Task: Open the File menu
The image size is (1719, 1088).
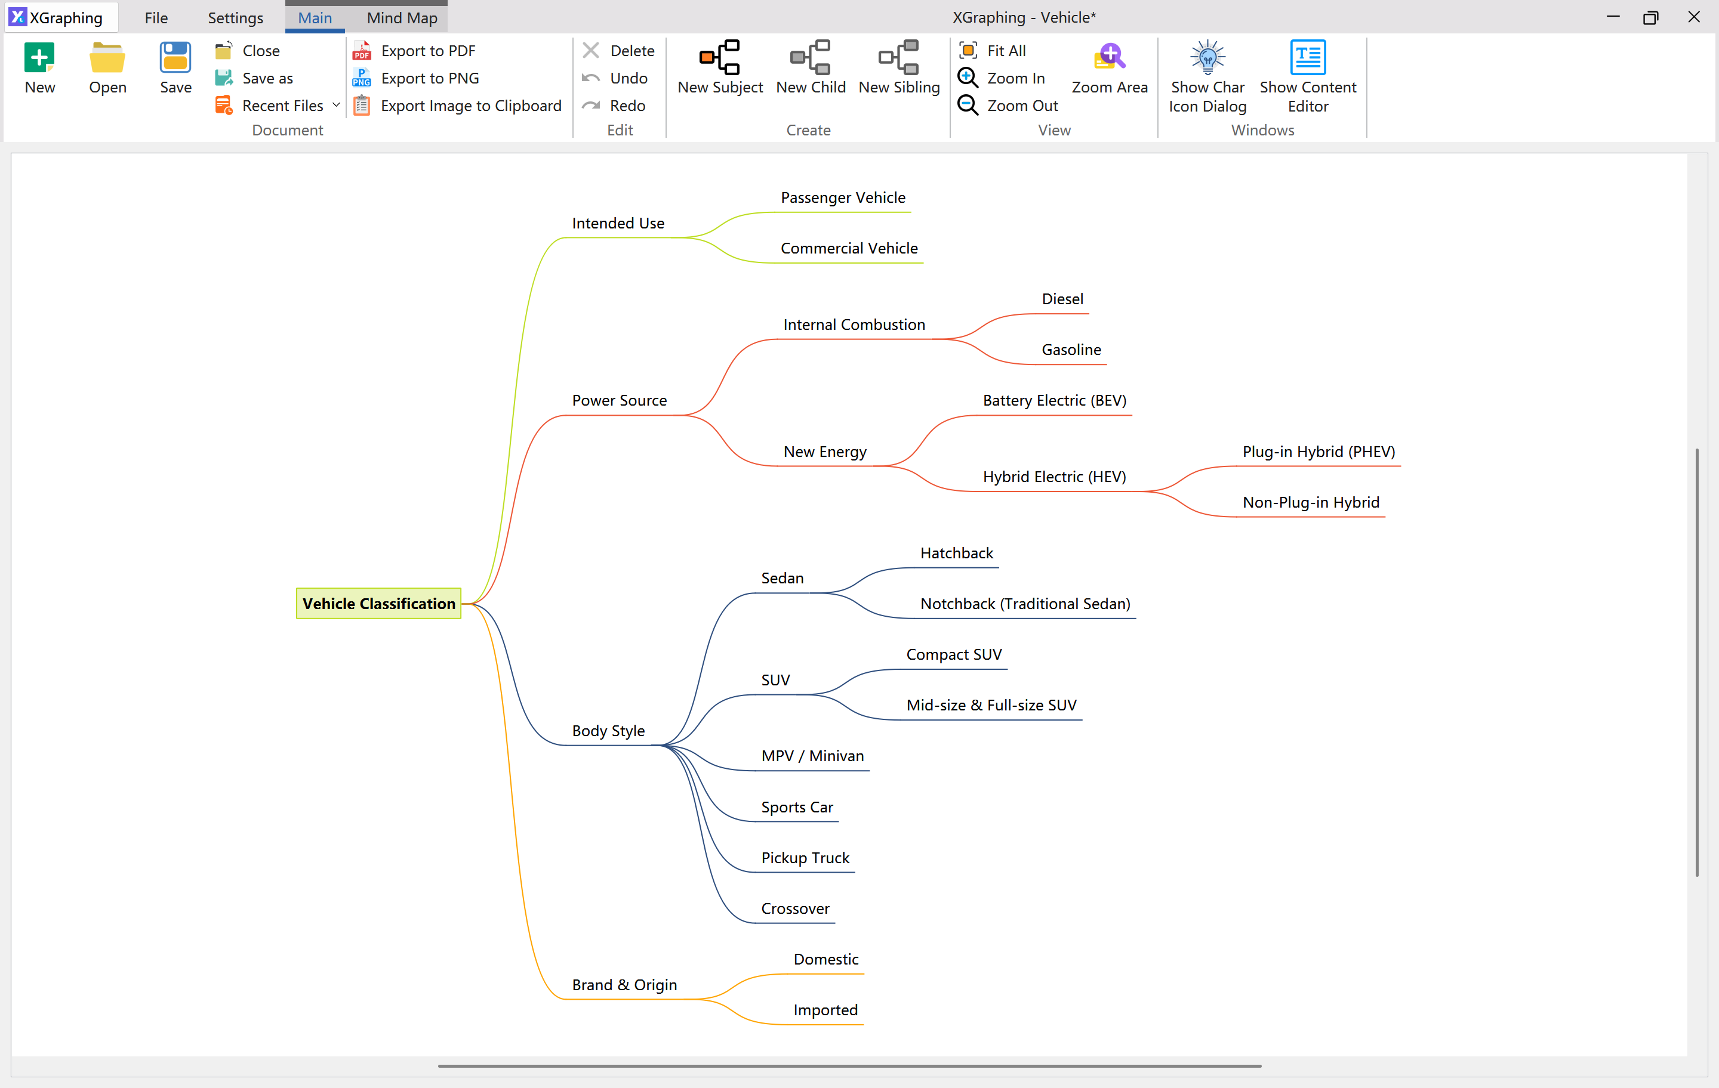Action: [156, 17]
